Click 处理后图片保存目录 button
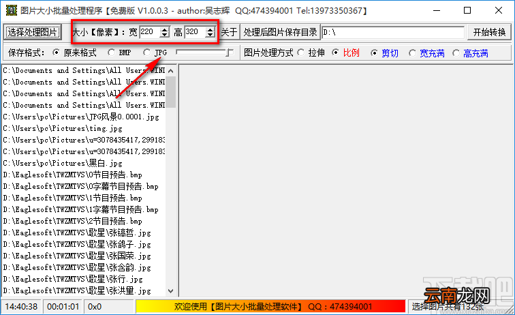 [x=280, y=32]
